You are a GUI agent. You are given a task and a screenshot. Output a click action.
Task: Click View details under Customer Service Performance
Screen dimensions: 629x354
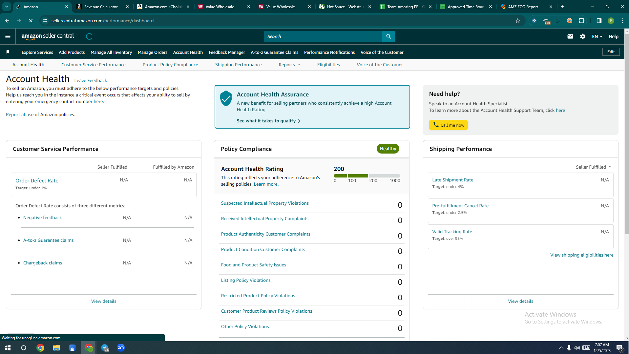[x=104, y=301]
